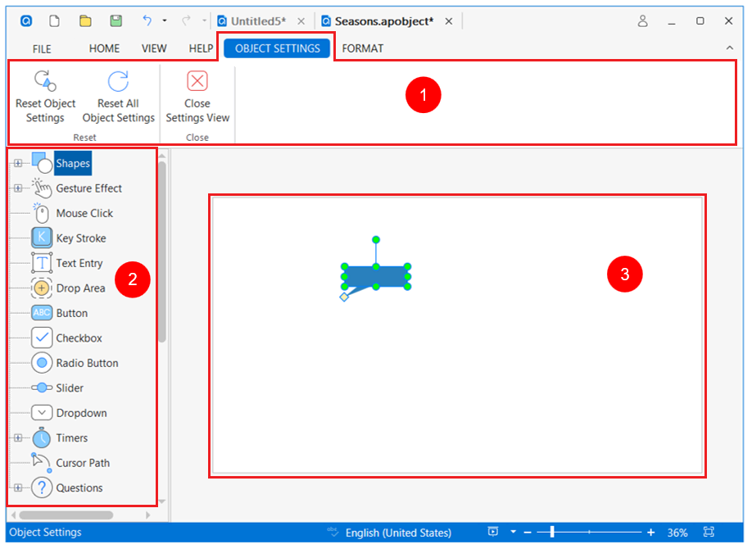Click the English (United States) language indicator

pyautogui.click(x=400, y=533)
